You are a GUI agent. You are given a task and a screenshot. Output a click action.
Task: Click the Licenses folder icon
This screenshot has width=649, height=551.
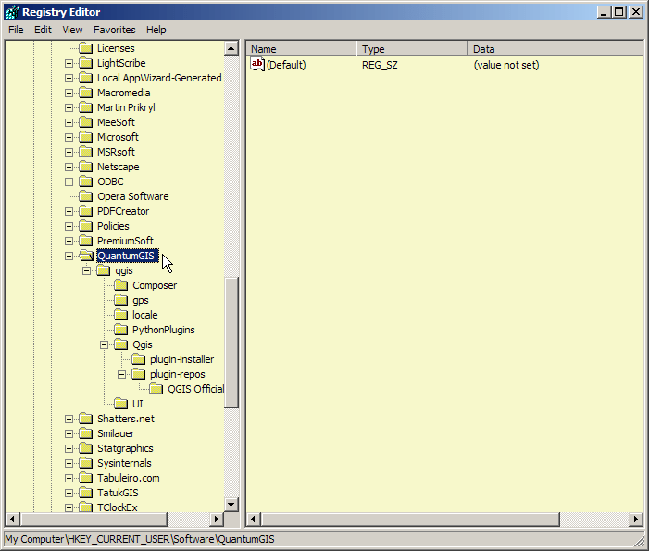click(86, 48)
